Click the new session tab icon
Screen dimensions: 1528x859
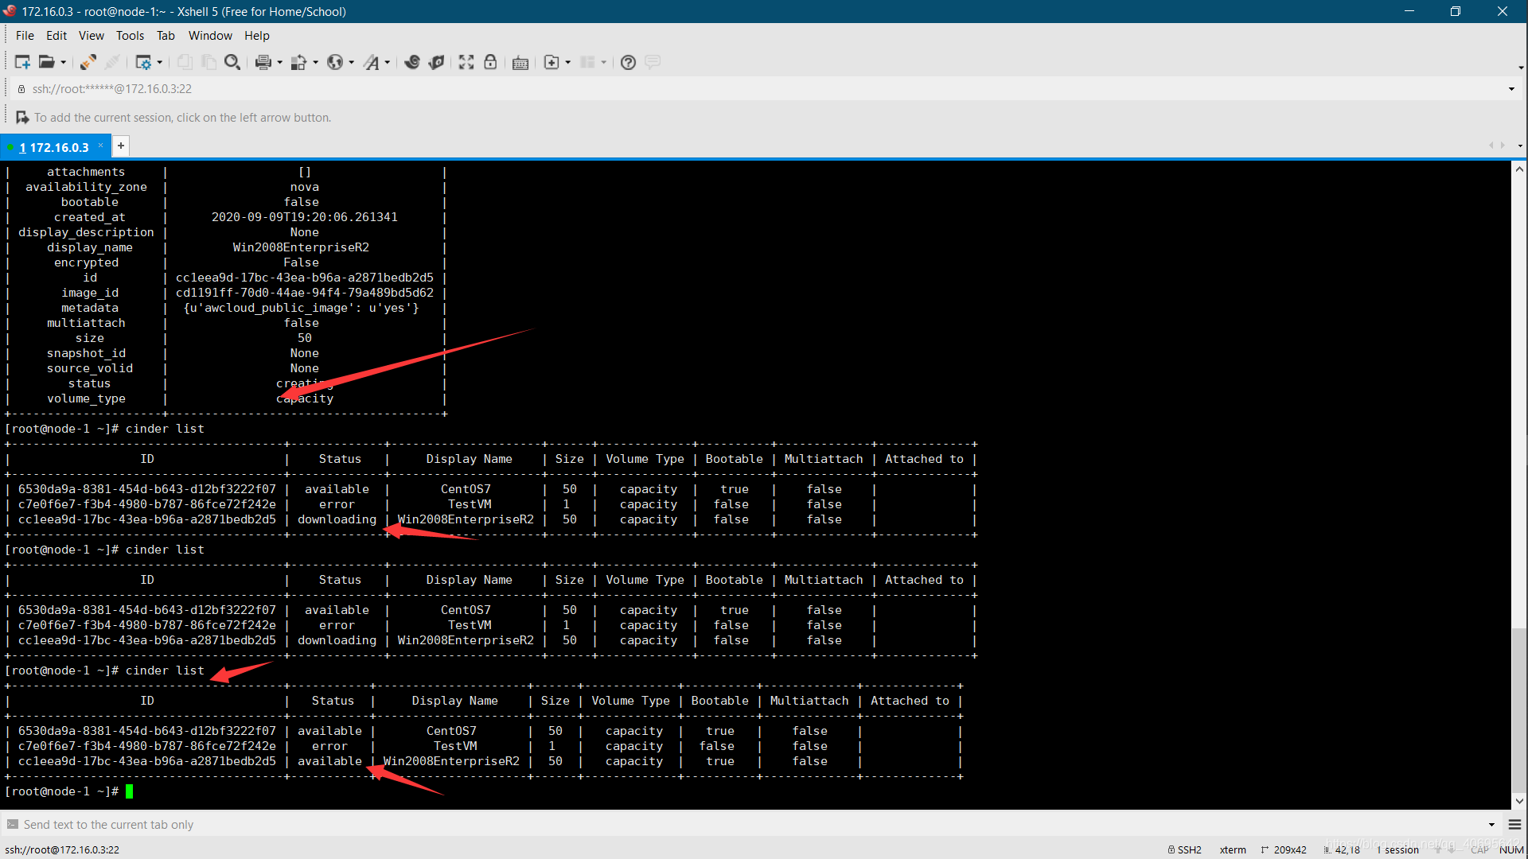121,146
